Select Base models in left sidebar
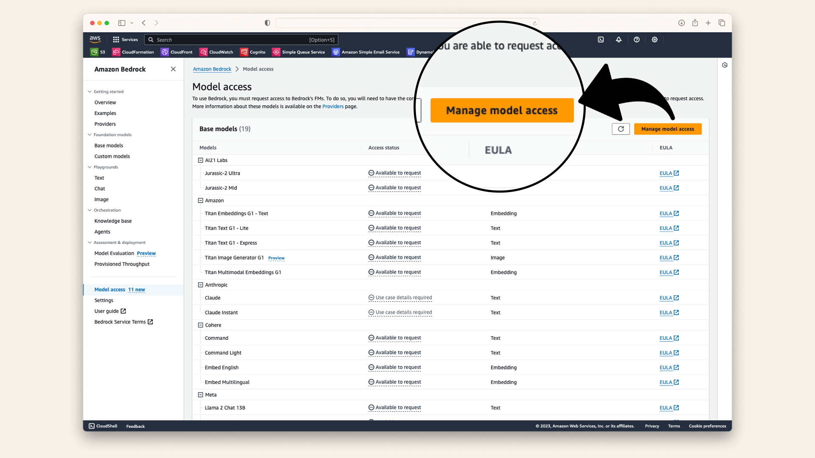 109,145
